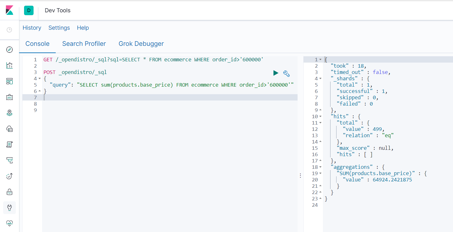Image resolution: width=453 pixels, height=232 pixels.
Task: Click "value" : 499 in output
Action: 363,129
